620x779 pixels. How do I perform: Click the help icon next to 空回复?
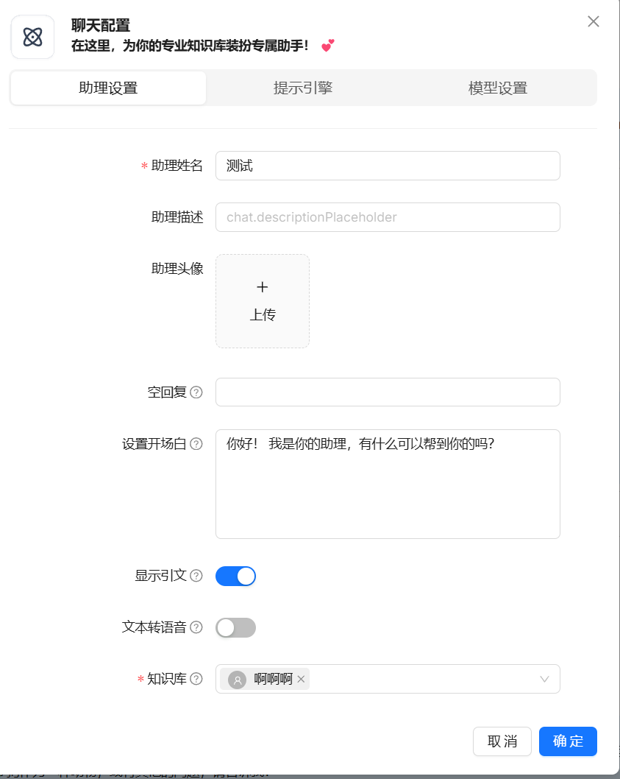coord(196,392)
